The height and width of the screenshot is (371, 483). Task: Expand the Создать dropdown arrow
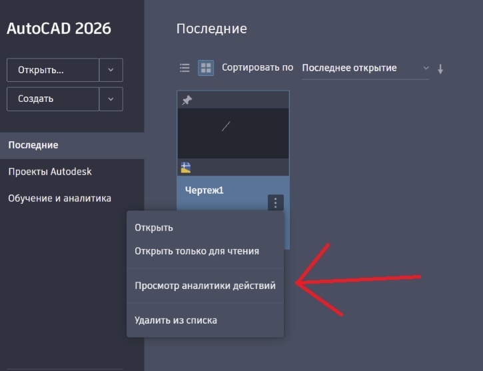click(x=111, y=99)
